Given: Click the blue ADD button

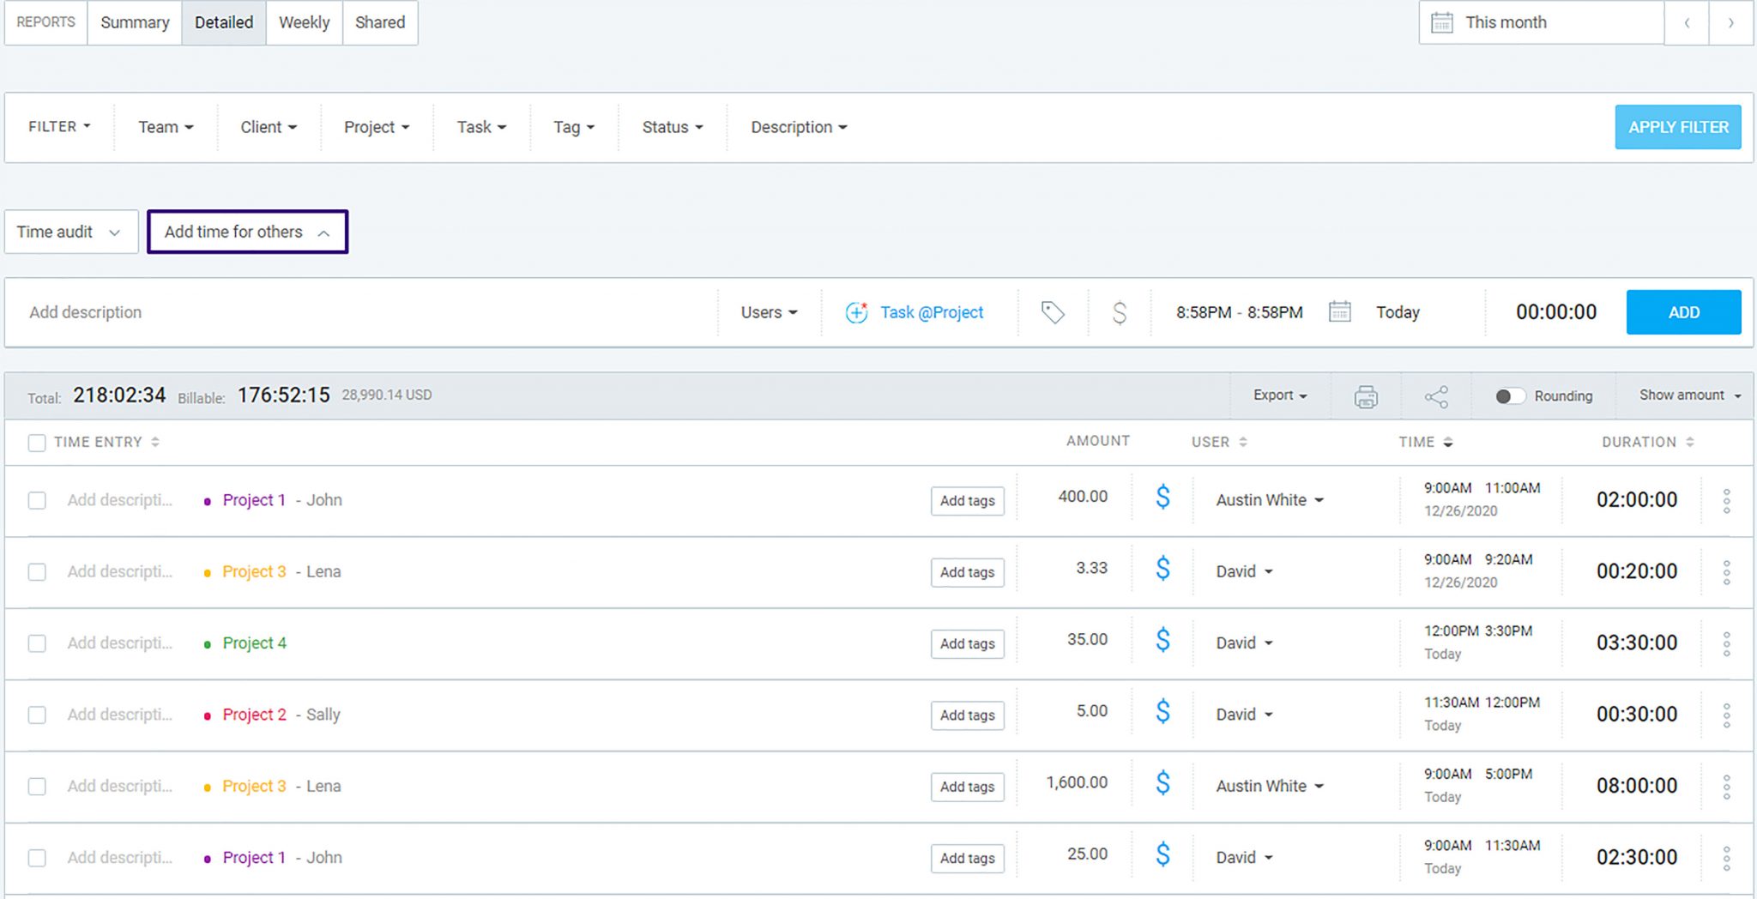Looking at the screenshot, I should click(x=1683, y=312).
